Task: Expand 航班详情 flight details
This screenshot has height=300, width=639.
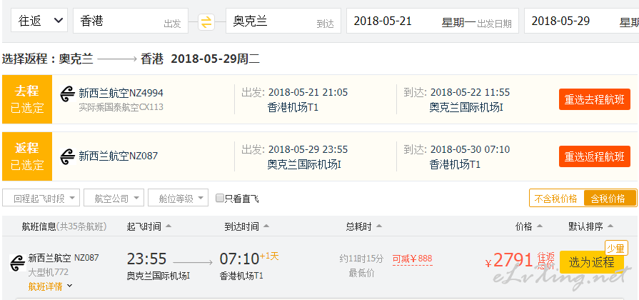Action: tap(50, 286)
